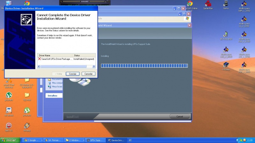Click the 11:00 system clock
The width and height of the screenshot is (255, 143).
[x=250, y=140]
